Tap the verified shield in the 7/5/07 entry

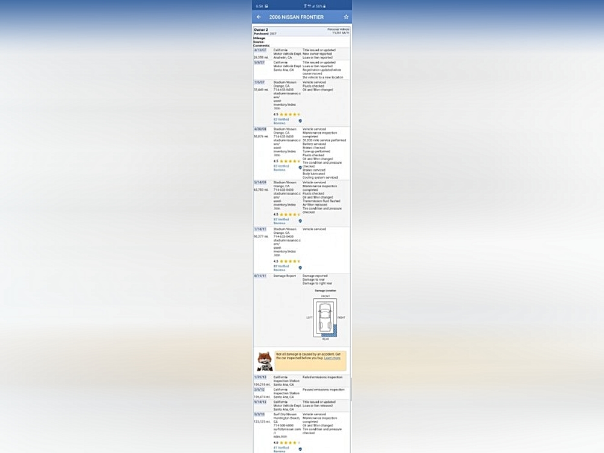coord(300,121)
